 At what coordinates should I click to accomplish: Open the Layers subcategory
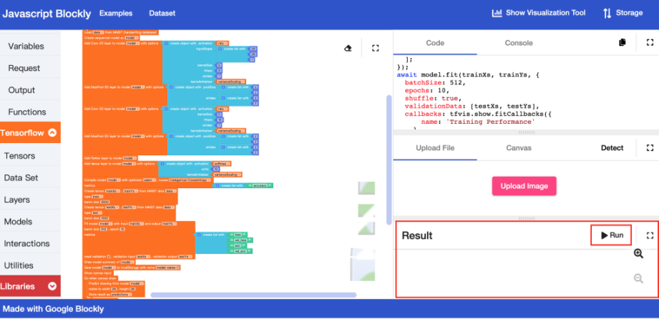(30, 200)
